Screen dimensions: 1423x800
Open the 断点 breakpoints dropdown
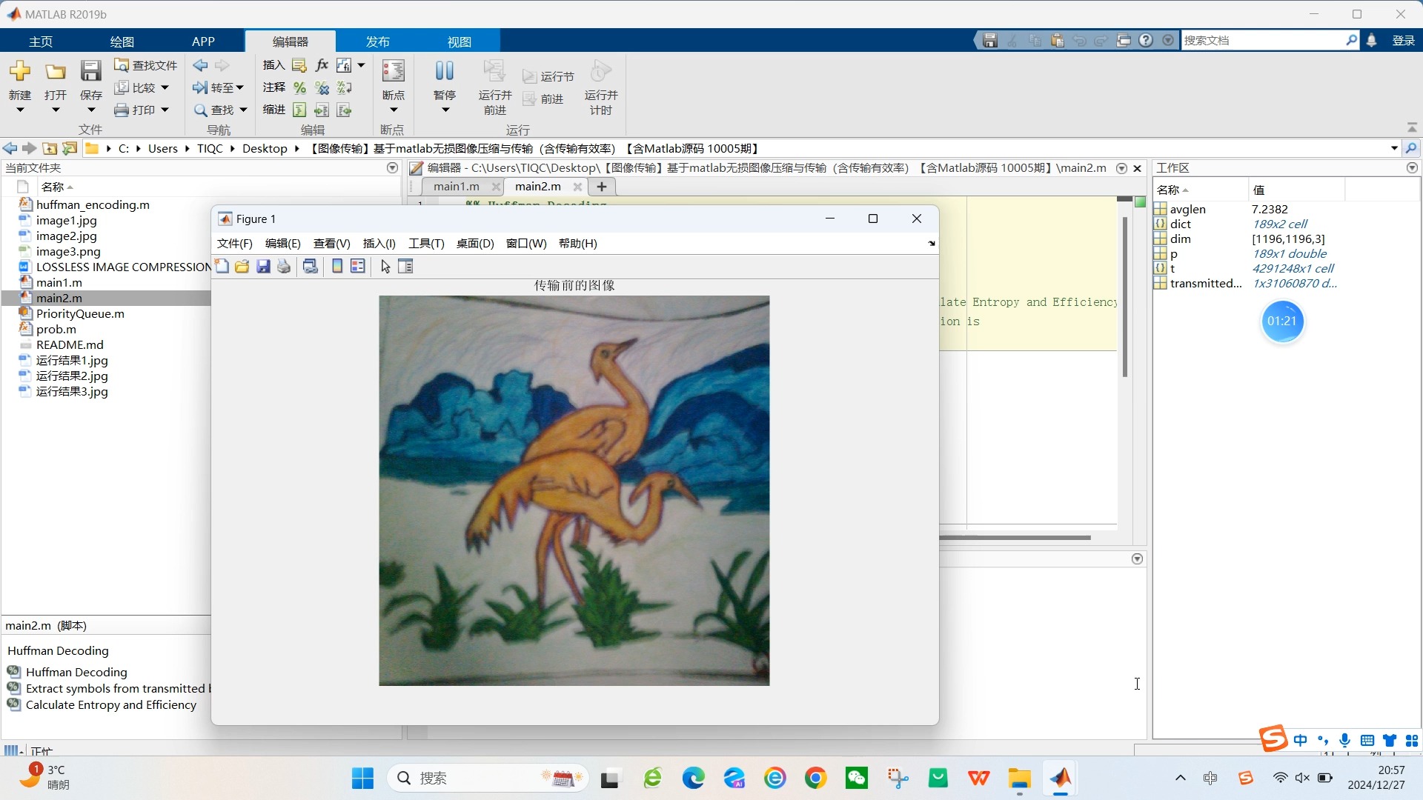(x=394, y=110)
